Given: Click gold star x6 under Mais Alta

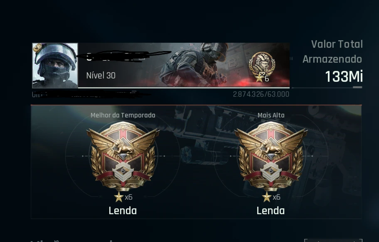Looking at the screenshot, I should (271, 197).
